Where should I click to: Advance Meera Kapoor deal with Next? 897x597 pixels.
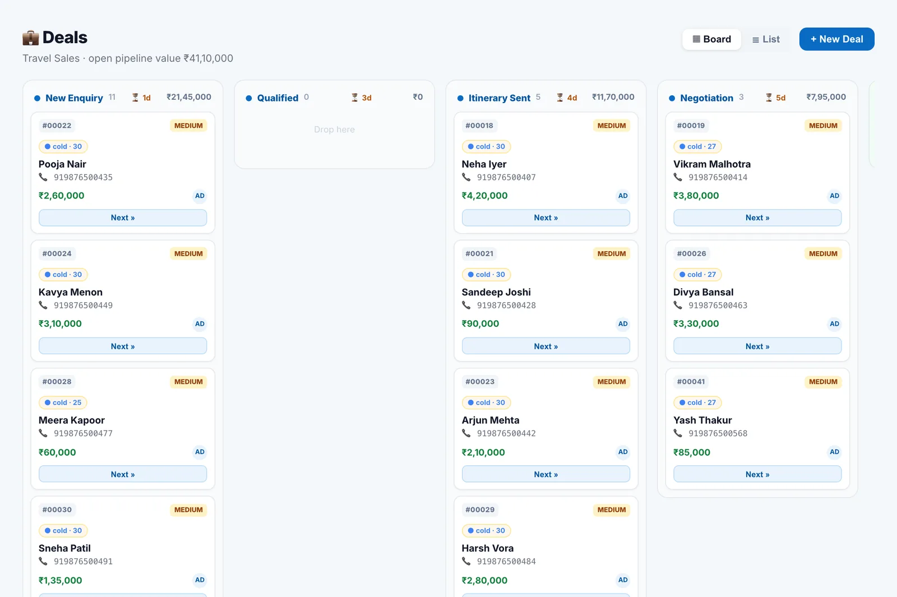[x=123, y=474]
